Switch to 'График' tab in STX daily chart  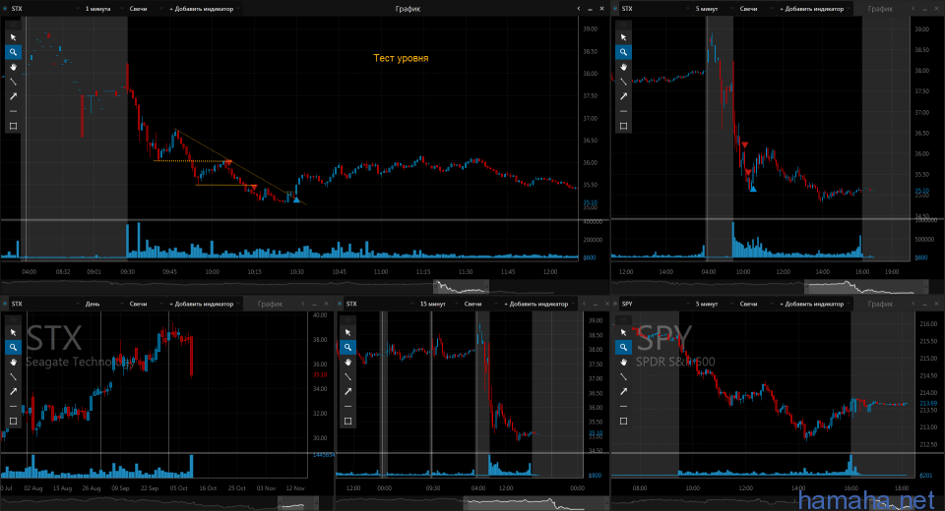click(x=270, y=304)
